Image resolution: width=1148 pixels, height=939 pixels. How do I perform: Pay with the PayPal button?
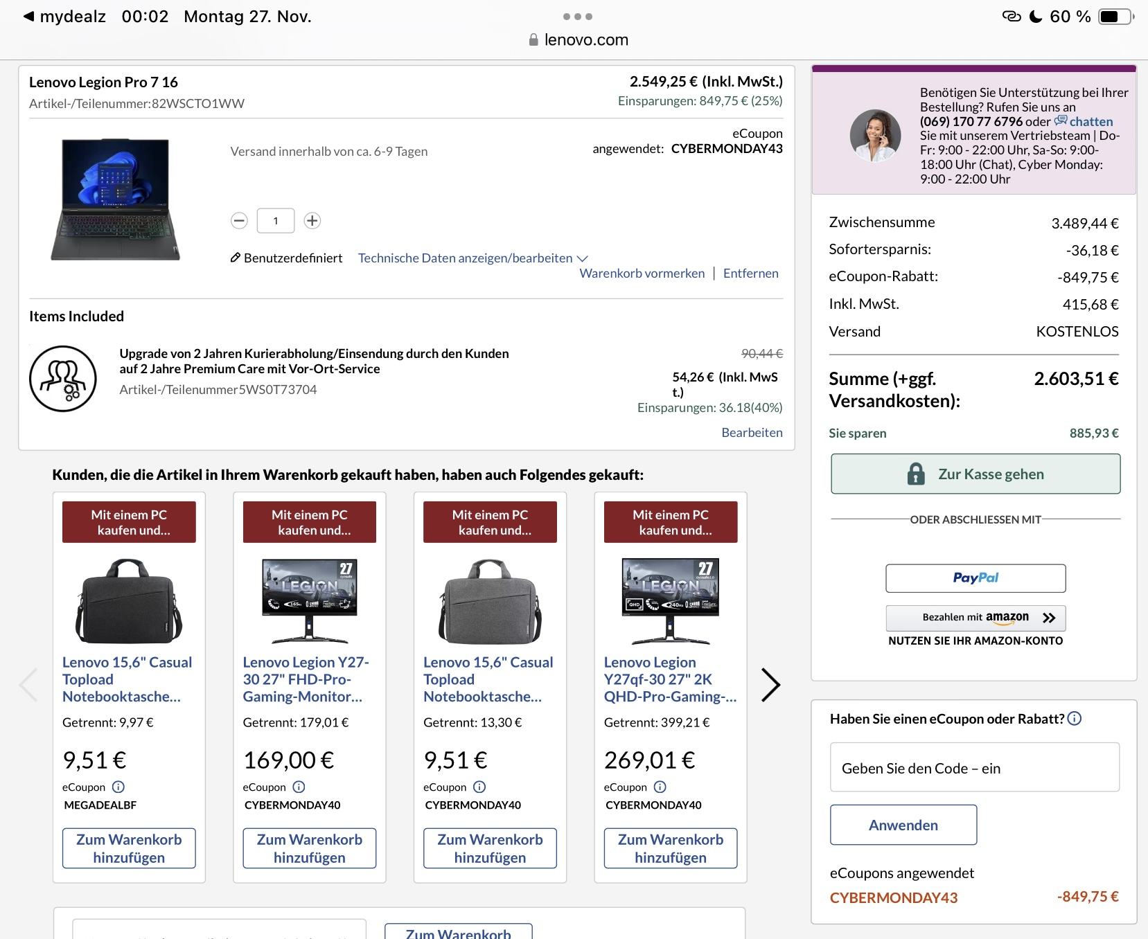(x=975, y=578)
